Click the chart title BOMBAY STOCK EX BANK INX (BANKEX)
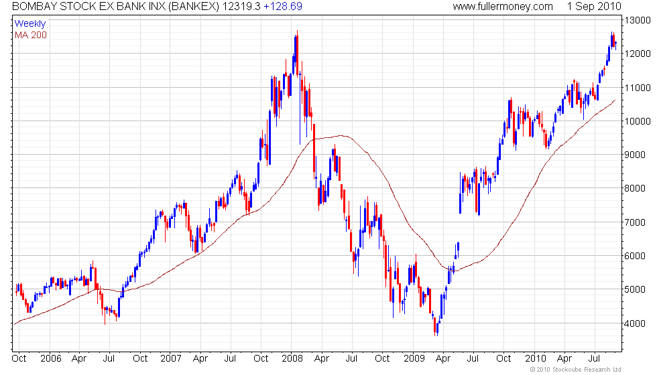Image resolution: width=657 pixels, height=375 pixels. pyautogui.click(x=115, y=6)
